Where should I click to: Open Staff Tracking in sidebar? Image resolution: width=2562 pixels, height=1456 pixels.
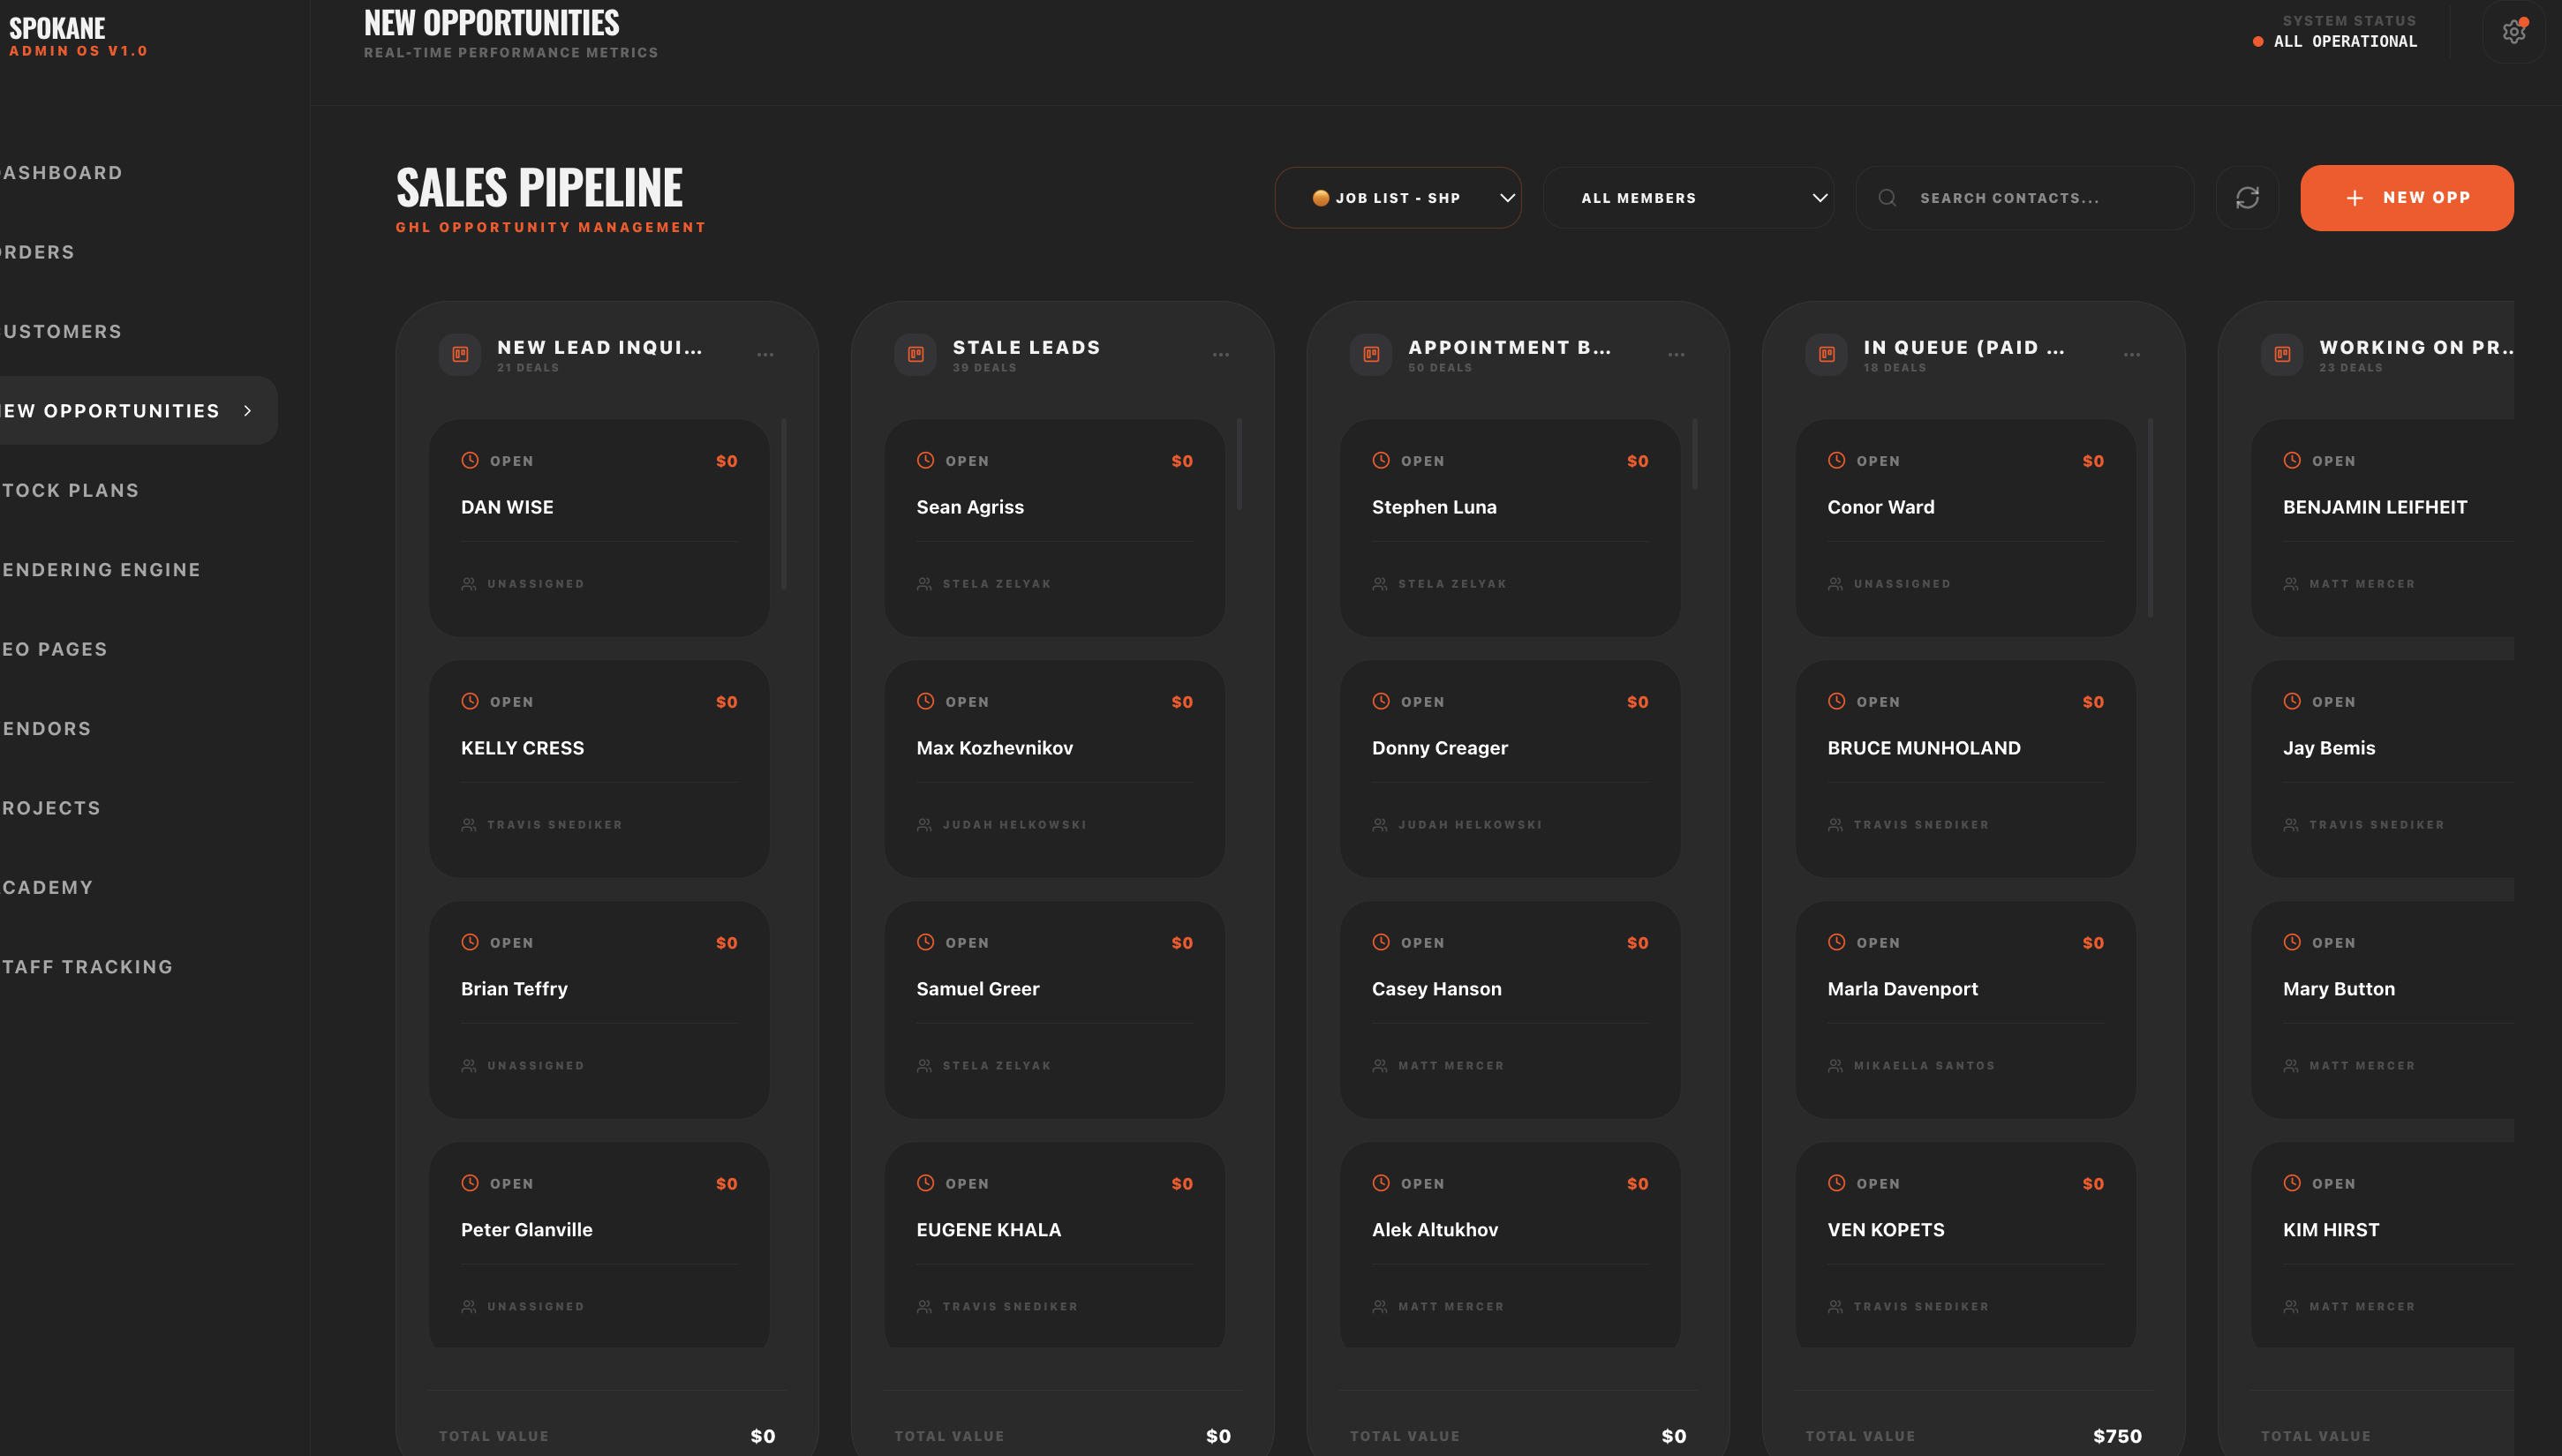click(x=86, y=967)
